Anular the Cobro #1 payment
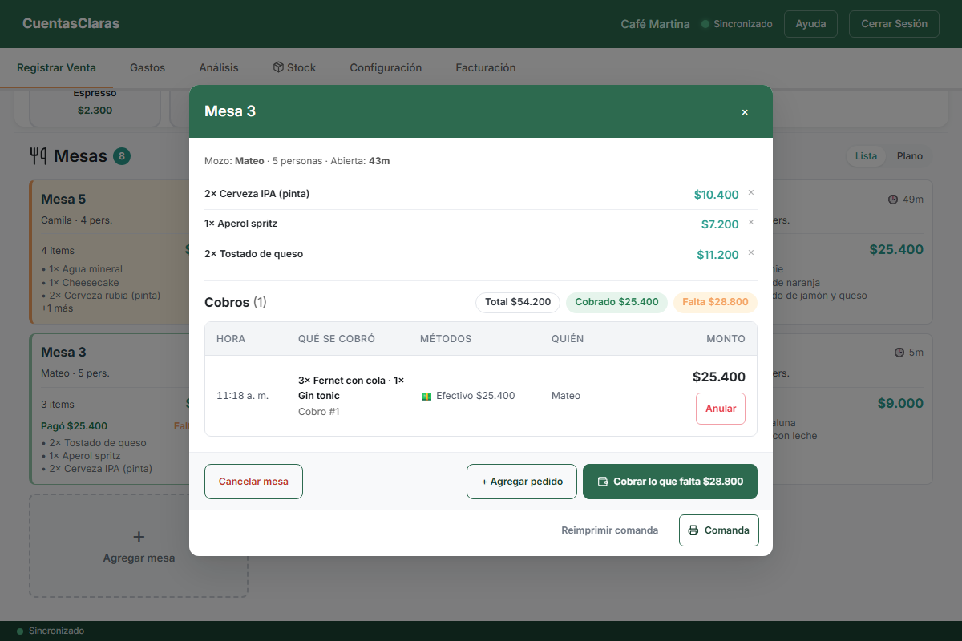962x641 pixels. point(721,409)
